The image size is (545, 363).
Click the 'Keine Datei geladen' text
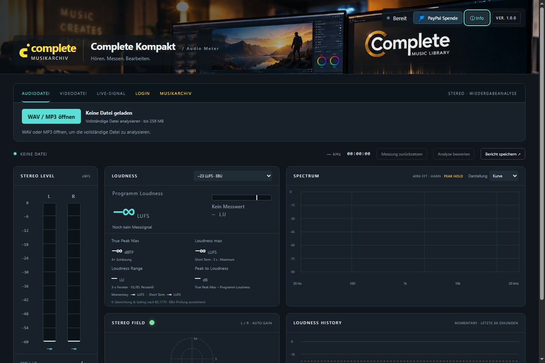109,113
